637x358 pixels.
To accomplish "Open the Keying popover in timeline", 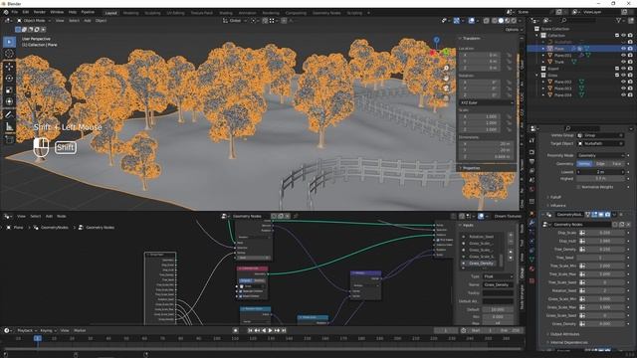I will (x=49, y=330).
